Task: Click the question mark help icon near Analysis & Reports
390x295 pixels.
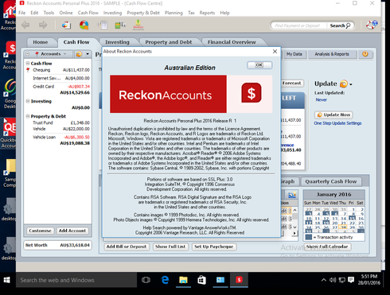Action: coord(365,54)
